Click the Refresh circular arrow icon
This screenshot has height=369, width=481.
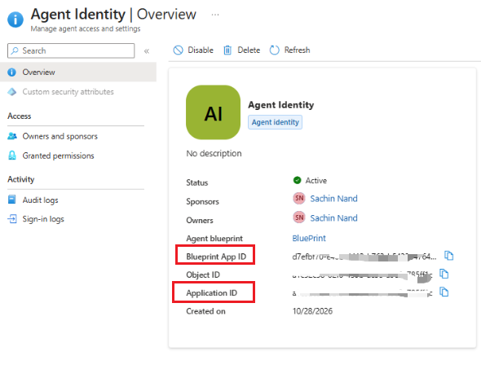[x=274, y=50]
